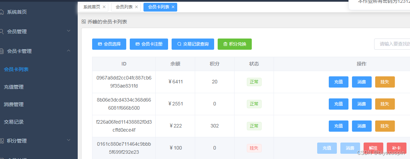Screen dimensions: 410x159
Task: Click the 会员选择 button
Action: [x=109, y=44]
